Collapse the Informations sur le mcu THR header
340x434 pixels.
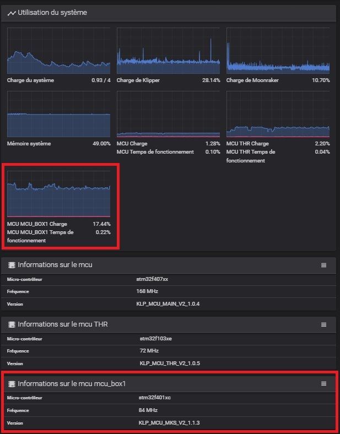tap(165, 324)
